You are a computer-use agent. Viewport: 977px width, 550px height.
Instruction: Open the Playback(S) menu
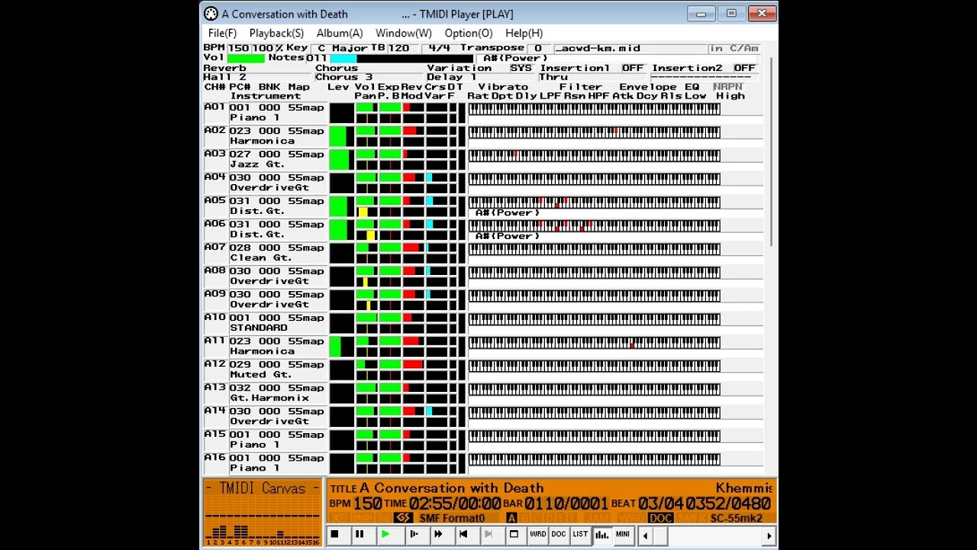(276, 33)
